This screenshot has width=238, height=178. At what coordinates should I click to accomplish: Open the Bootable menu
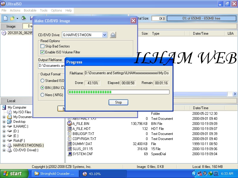click(x=30, y=10)
